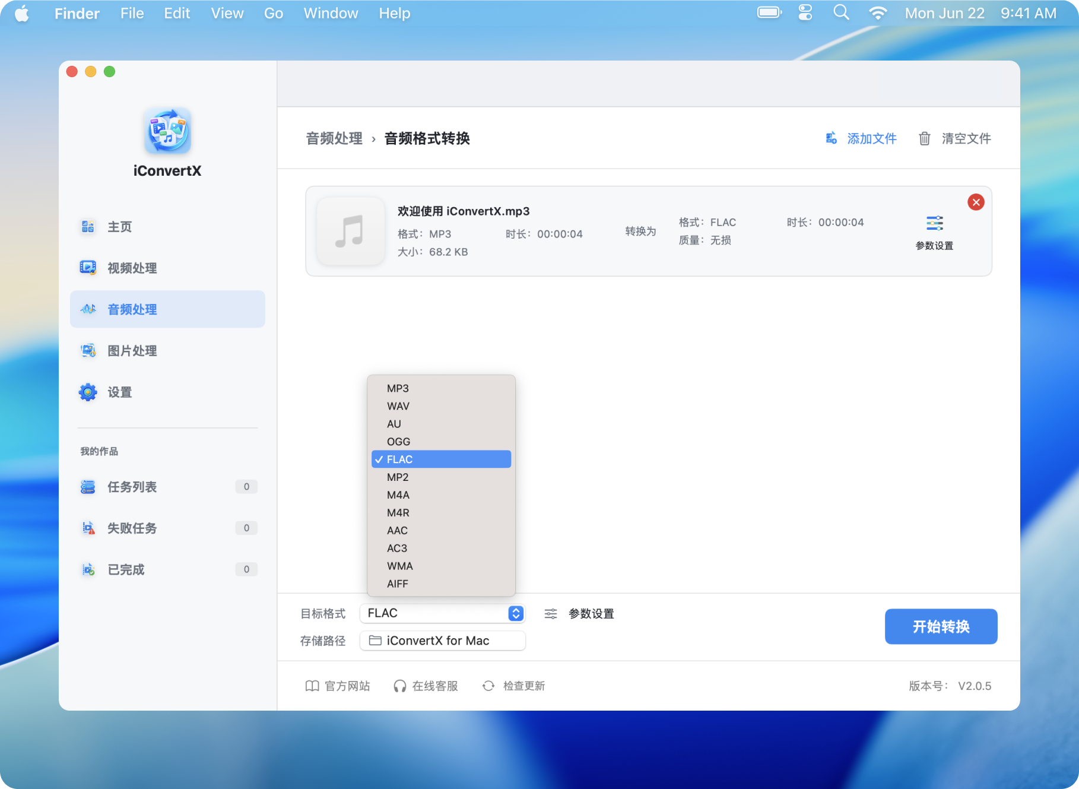Select WMA output format
Viewport: 1079px width, 789px height.
[441, 566]
